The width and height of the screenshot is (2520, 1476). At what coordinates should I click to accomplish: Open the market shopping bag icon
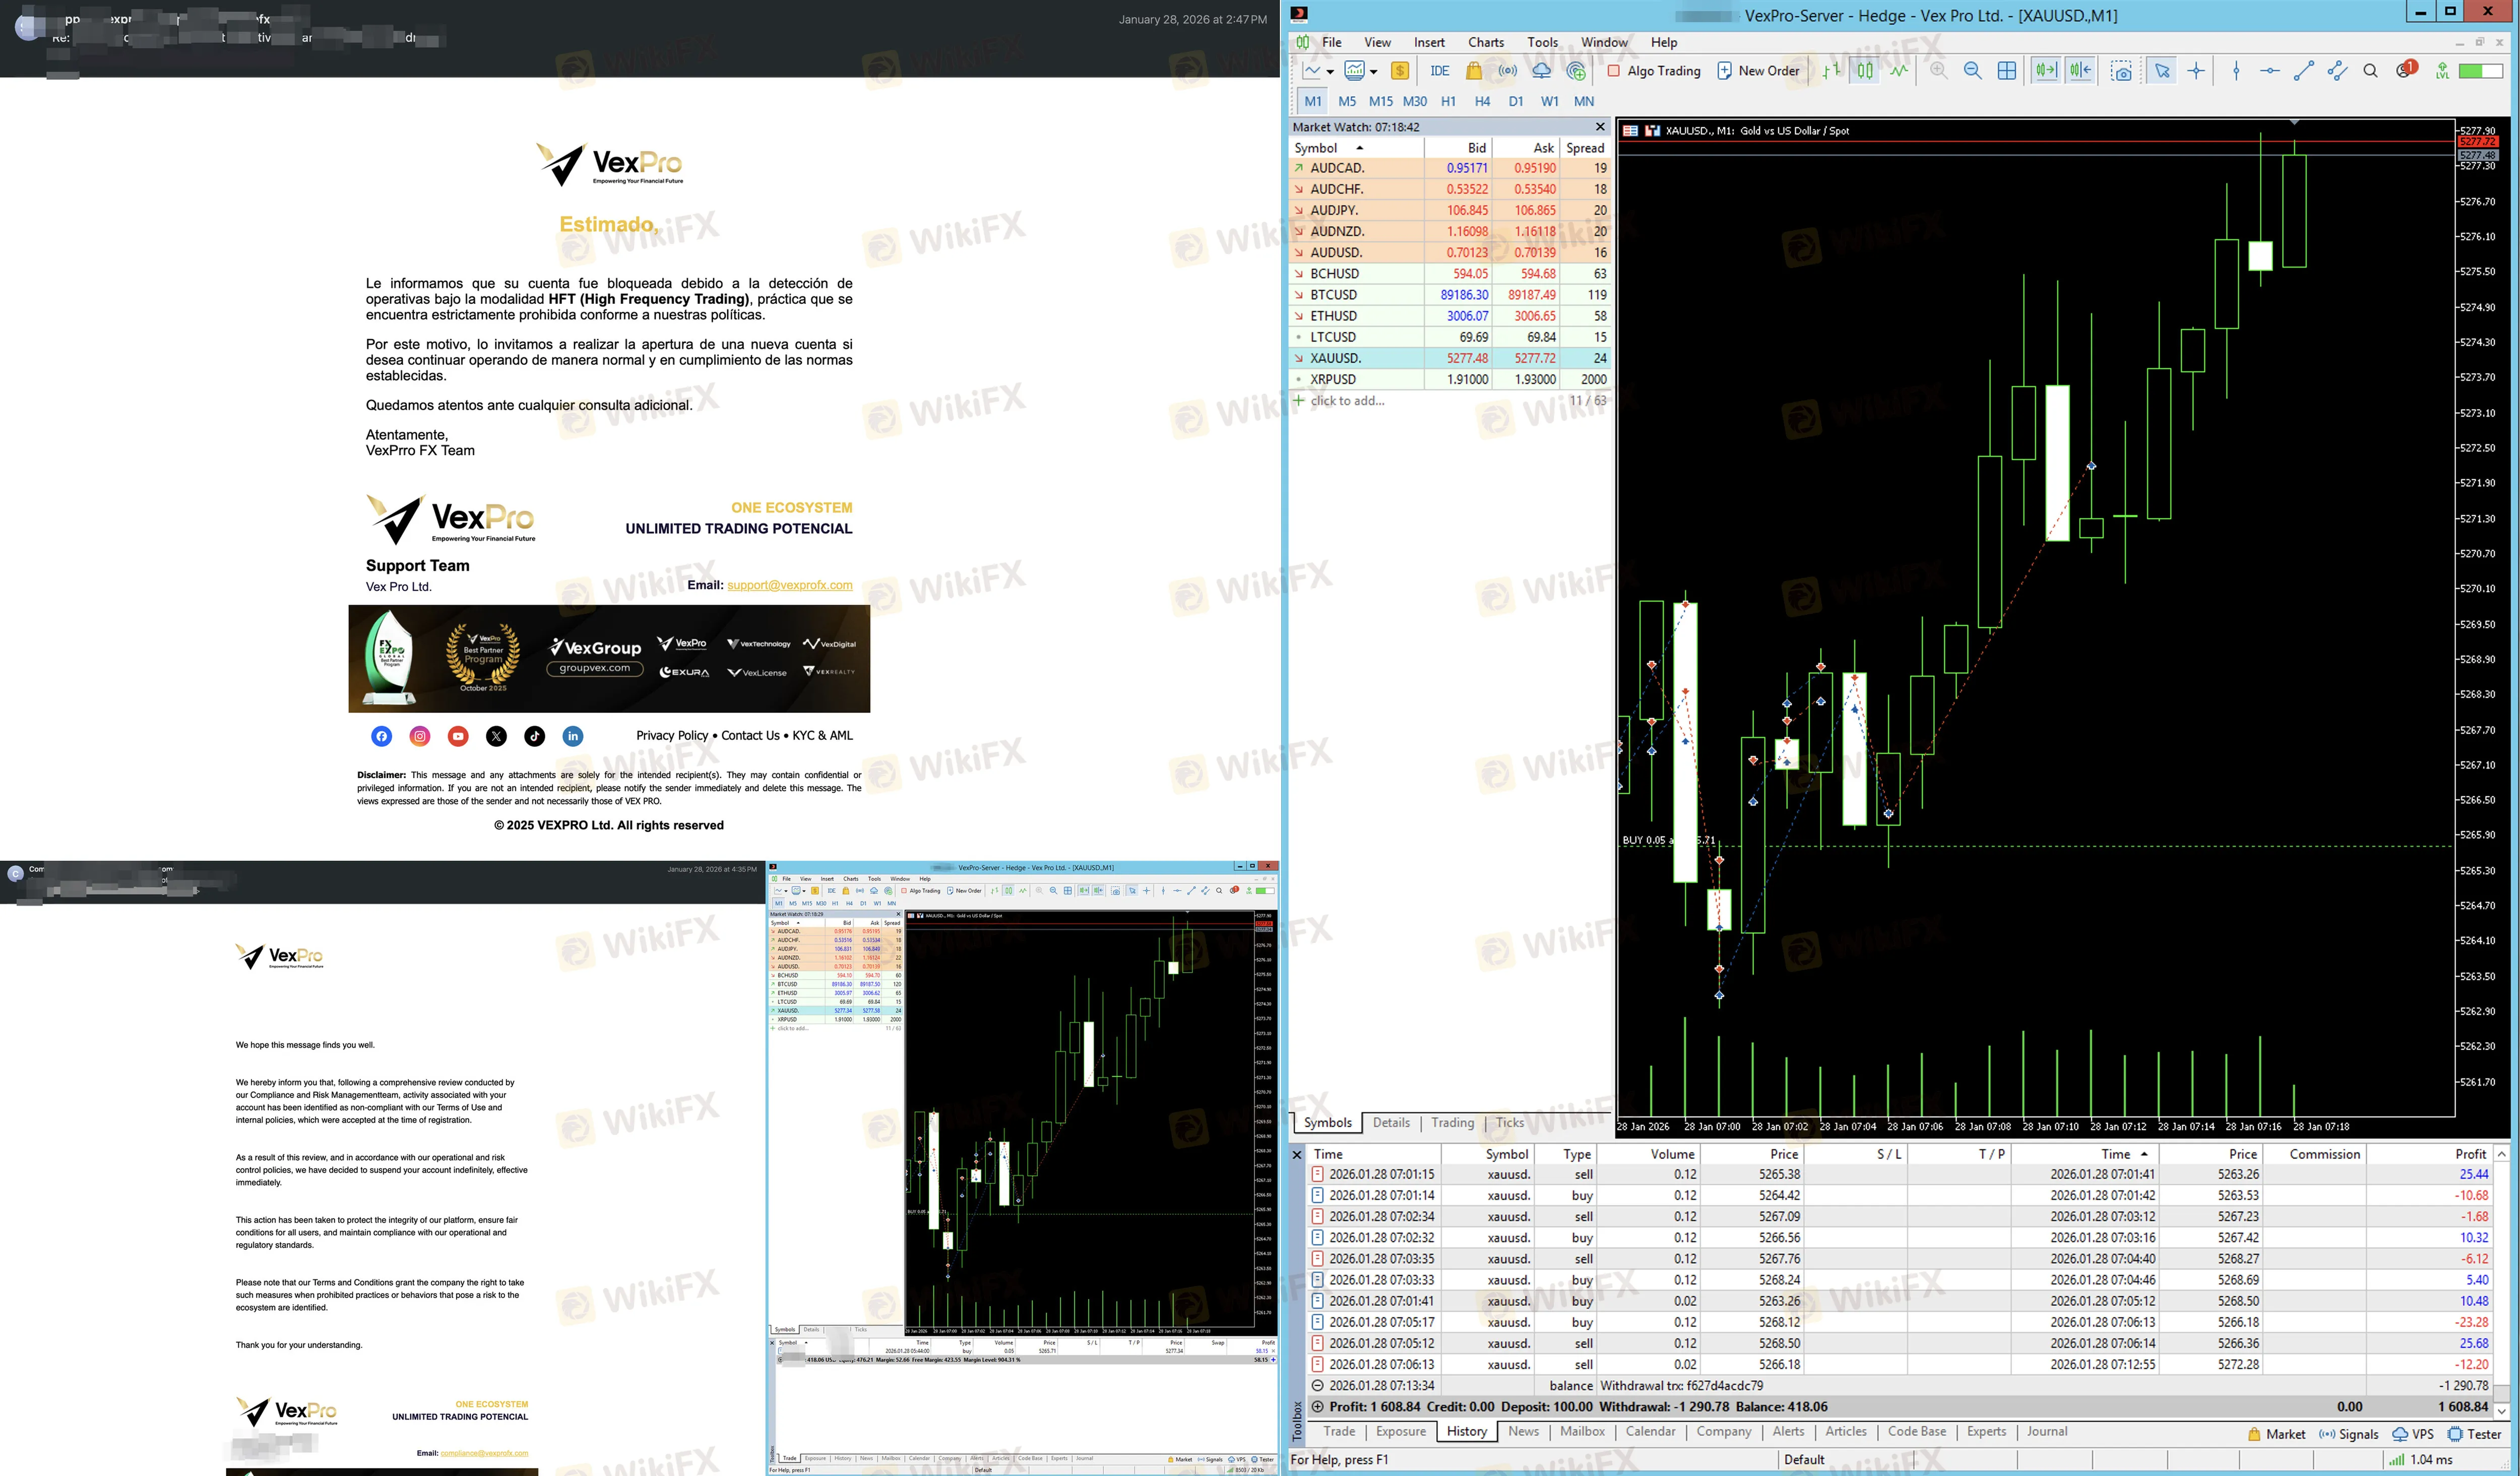tap(1474, 71)
